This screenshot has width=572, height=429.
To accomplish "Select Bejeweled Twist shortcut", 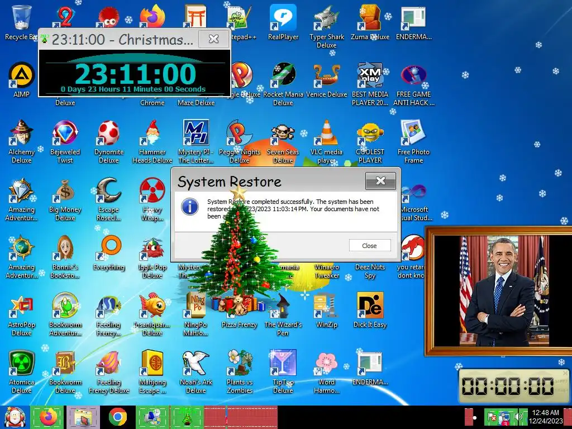I will pyautogui.click(x=65, y=141).
